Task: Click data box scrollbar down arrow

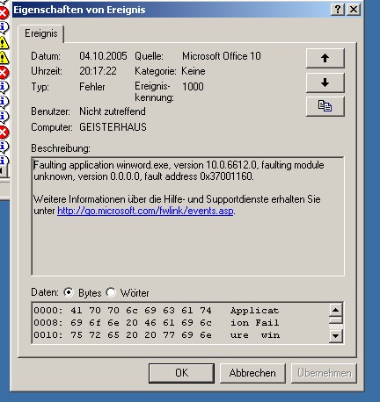Action: click(336, 336)
